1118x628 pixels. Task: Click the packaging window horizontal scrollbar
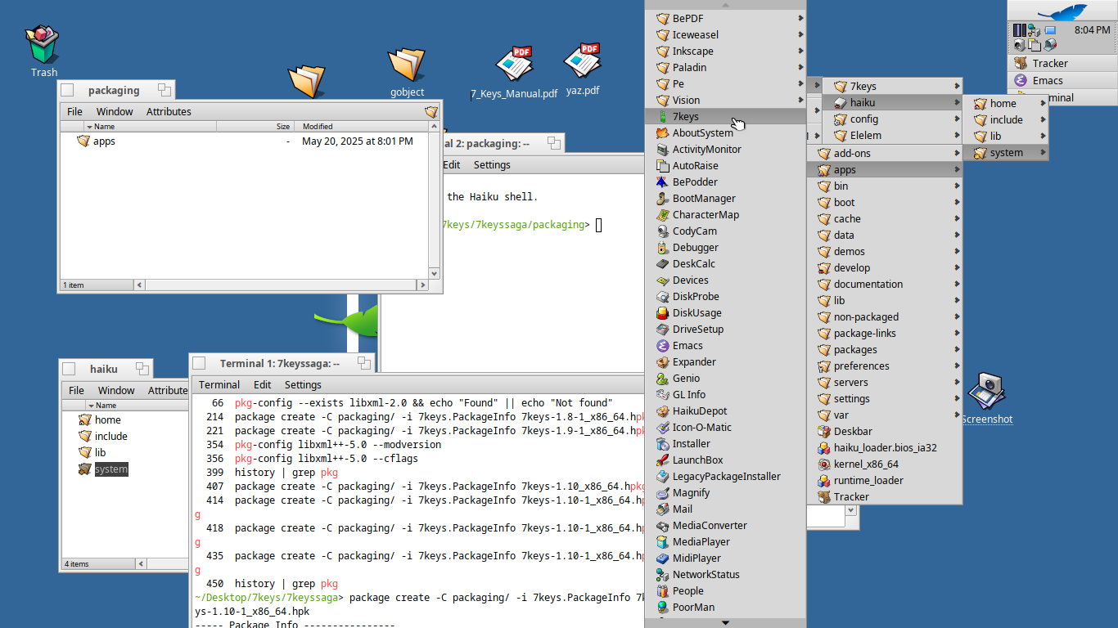coord(281,285)
